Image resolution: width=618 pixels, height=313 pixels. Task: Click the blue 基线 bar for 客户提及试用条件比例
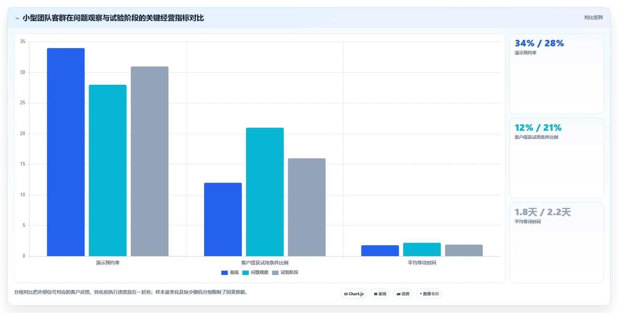(x=223, y=220)
